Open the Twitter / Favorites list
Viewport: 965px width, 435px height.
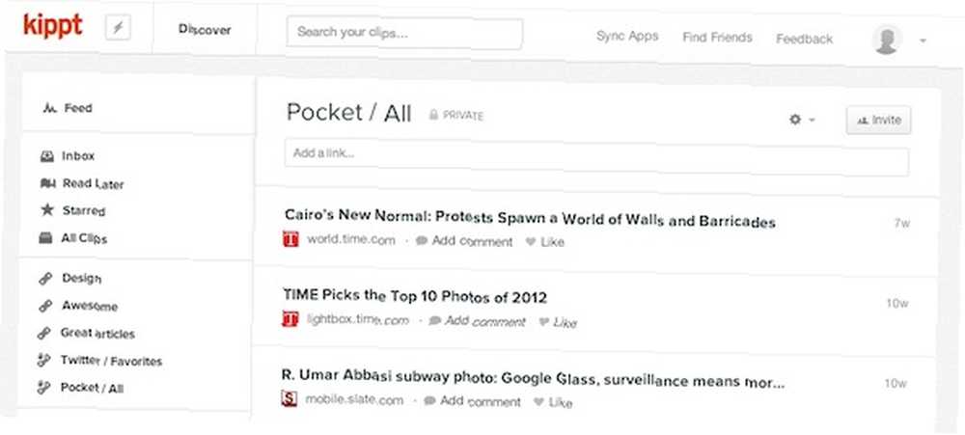click(x=111, y=361)
